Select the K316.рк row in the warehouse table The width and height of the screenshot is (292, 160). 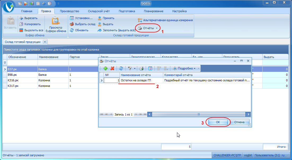tap(146, 81)
